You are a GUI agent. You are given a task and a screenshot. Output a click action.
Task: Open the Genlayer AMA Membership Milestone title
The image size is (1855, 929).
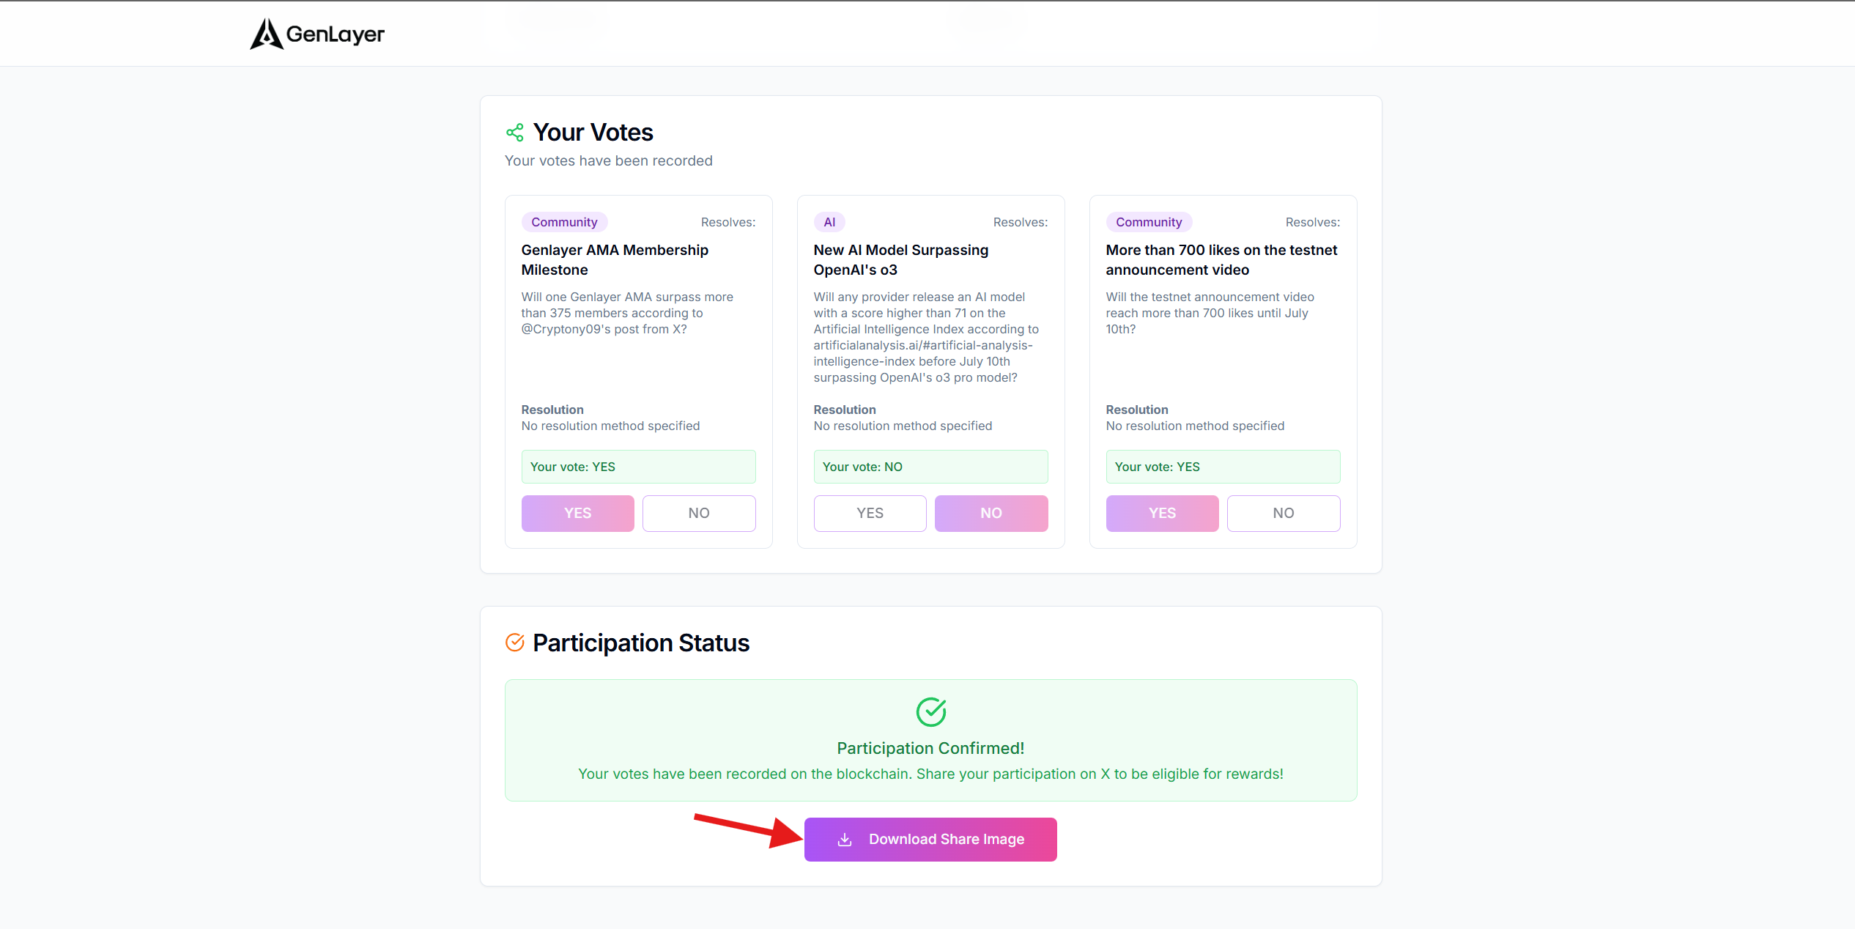click(615, 260)
